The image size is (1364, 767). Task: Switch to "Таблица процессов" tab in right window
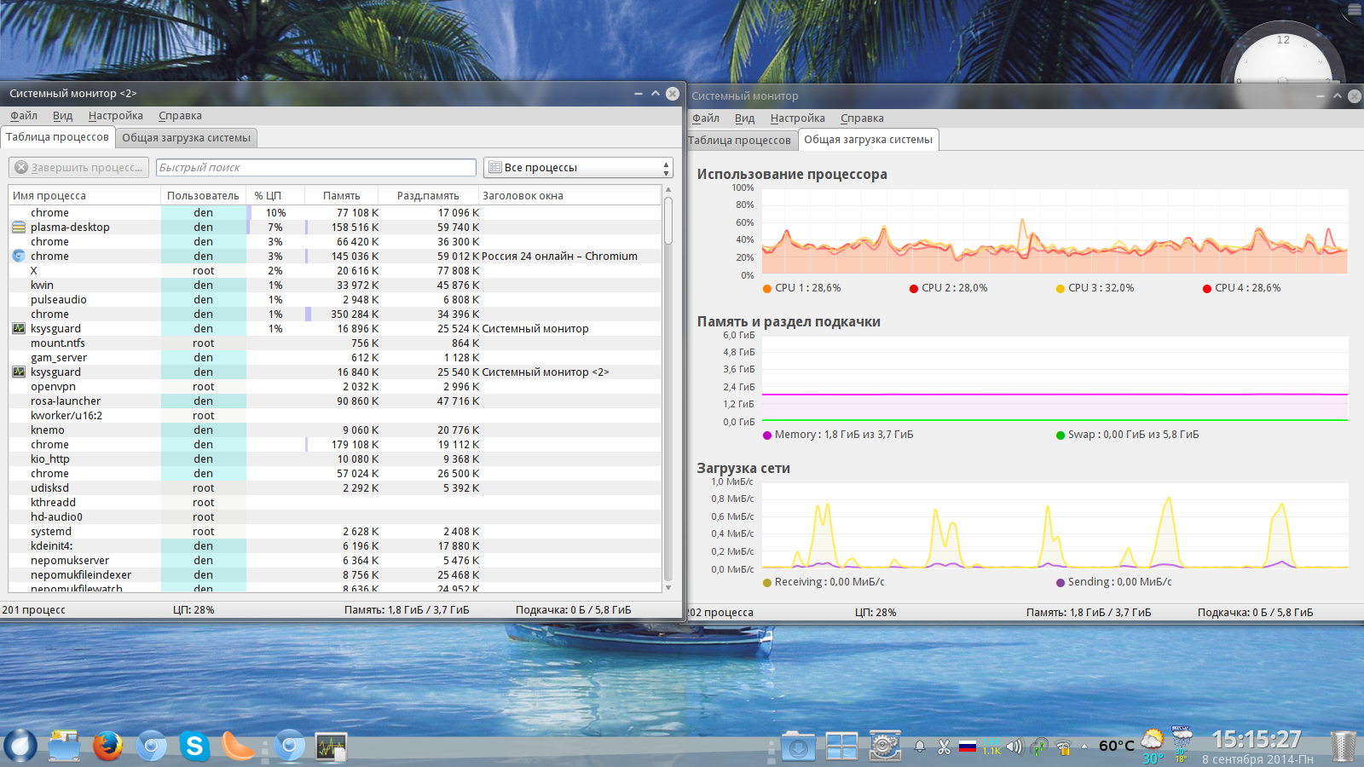pyautogui.click(x=739, y=141)
